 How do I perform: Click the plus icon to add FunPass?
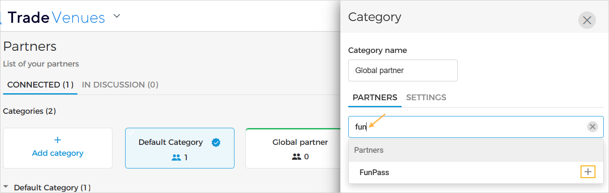588,172
